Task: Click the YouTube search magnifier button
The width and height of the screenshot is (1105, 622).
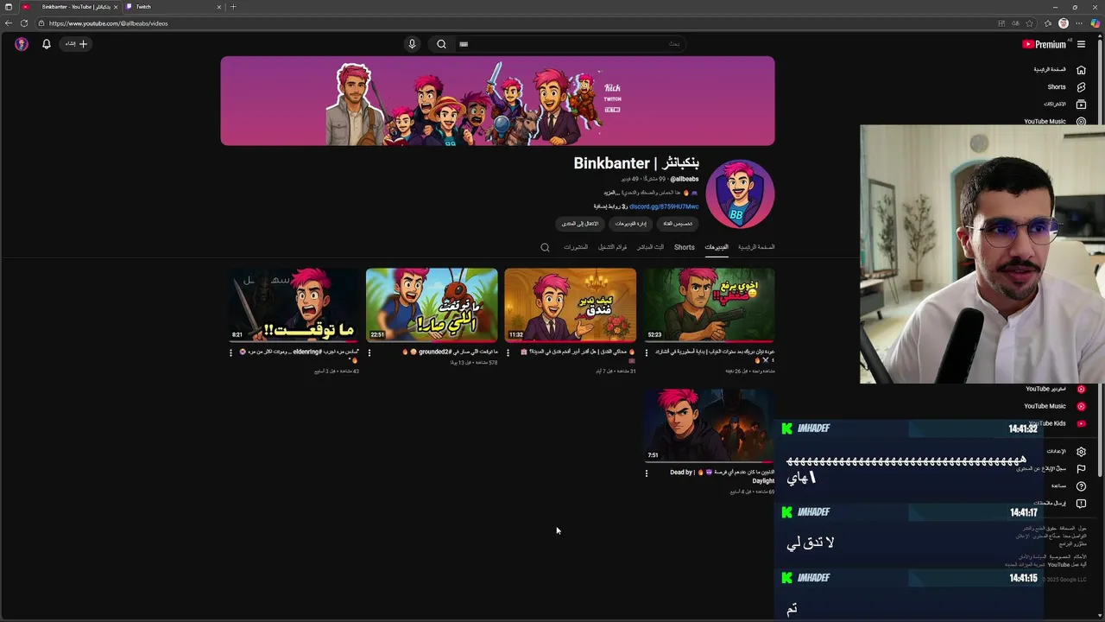Action: [x=441, y=44]
